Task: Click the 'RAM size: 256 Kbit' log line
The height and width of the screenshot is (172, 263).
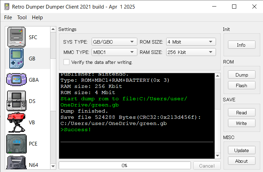Action: point(91,86)
